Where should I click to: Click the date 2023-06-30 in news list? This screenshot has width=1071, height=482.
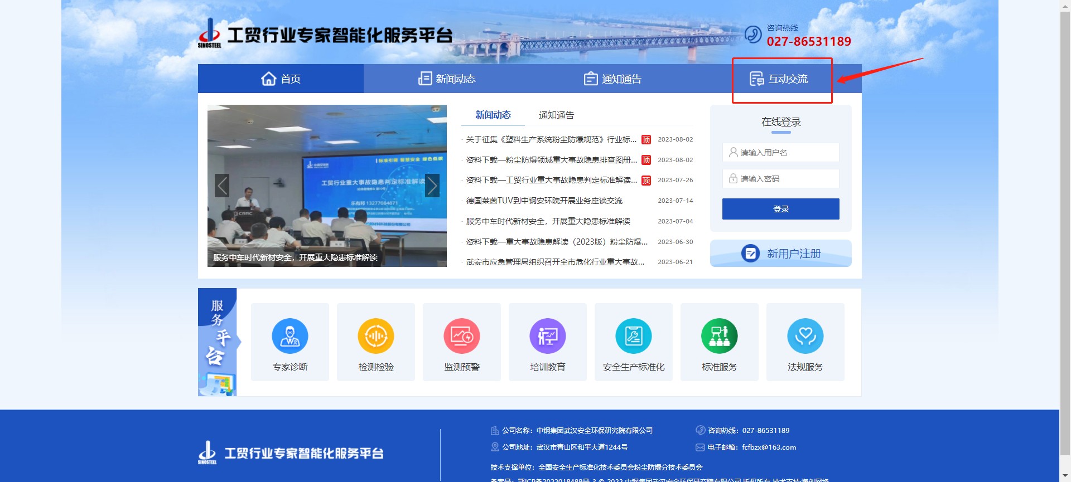(x=676, y=242)
